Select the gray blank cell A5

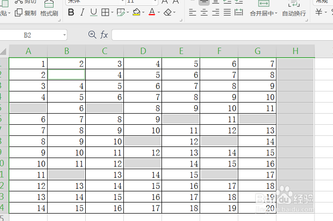pos(28,108)
